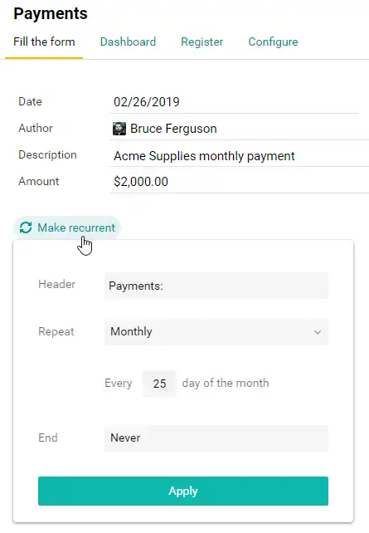The height and width of the screenshot is (533, 369).
Task: Click the Date field showing 02/26/2019
Action: tap(234, 102)
